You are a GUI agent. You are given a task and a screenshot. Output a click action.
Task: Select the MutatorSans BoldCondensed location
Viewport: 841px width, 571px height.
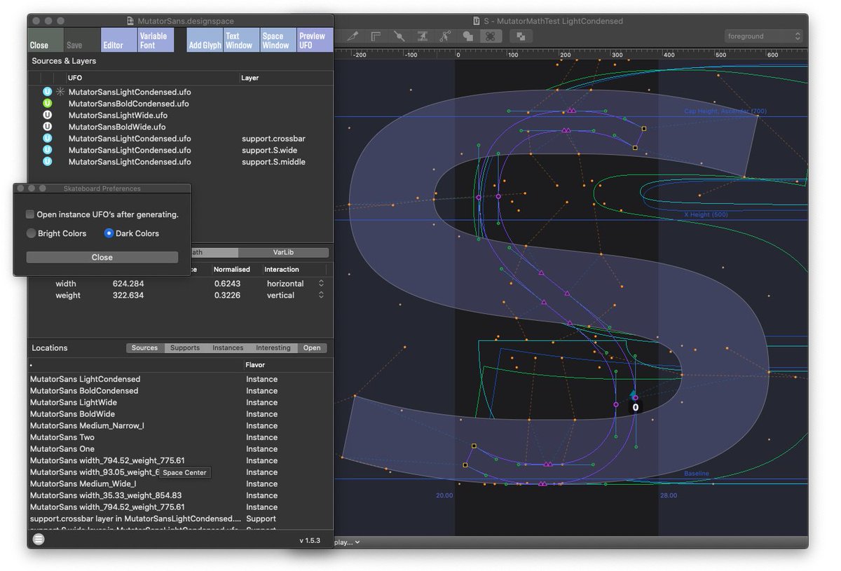click(x=180, y=391)
